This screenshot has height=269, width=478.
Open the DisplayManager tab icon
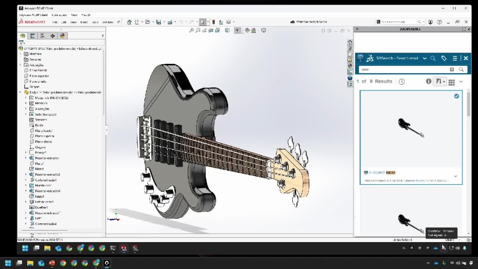coord(63,36)
